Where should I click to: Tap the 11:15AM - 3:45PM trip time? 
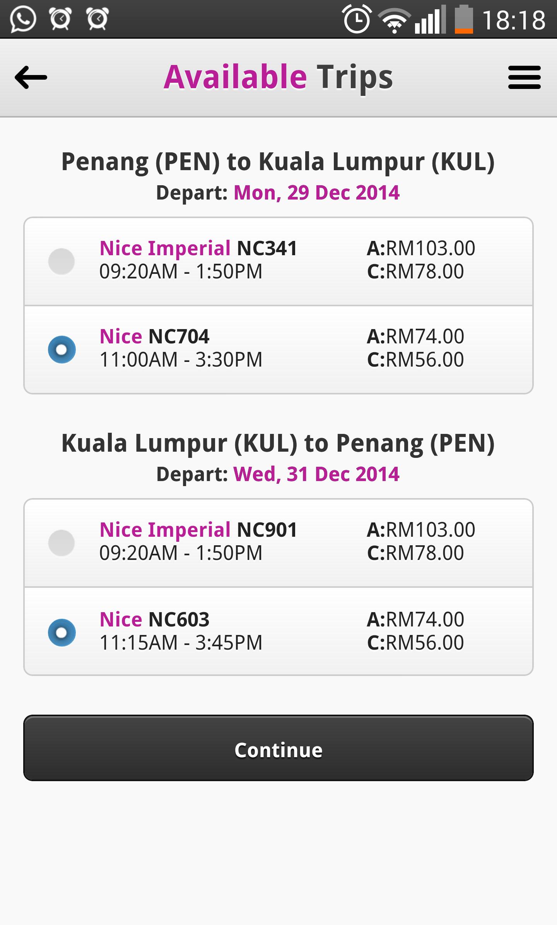[181, 643]
